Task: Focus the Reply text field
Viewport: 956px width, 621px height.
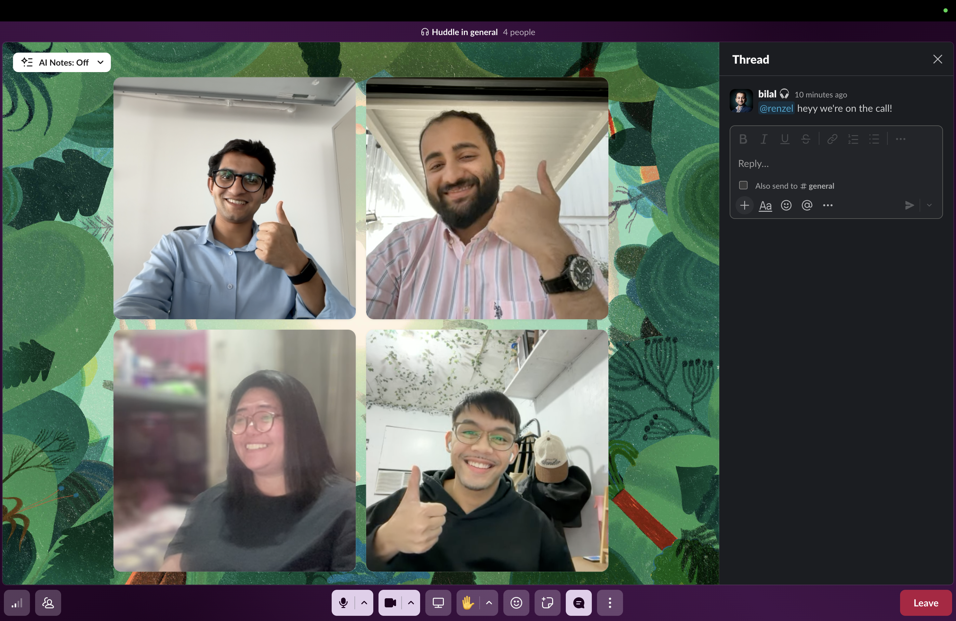Action: click(836, 163)
